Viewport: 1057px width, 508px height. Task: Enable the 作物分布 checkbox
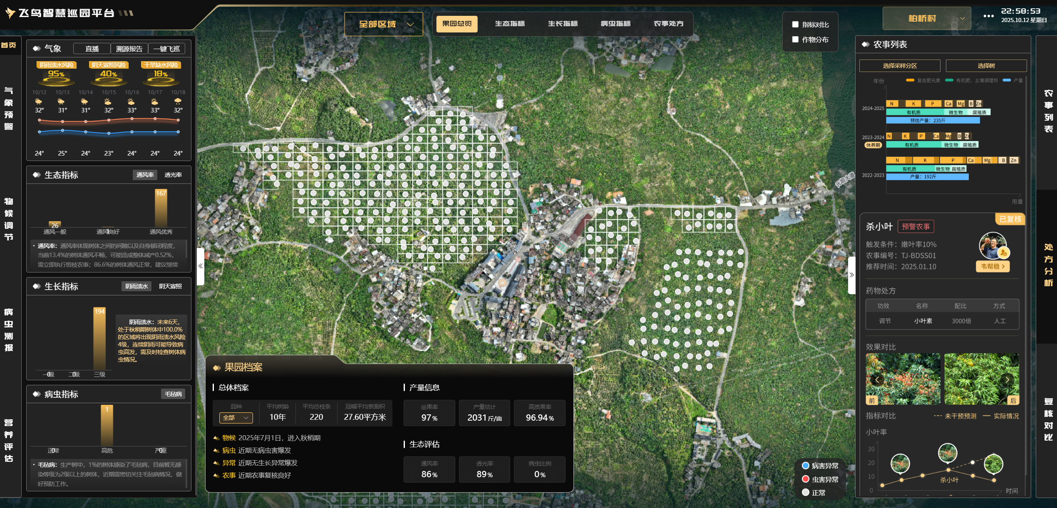tap(795, 40)
